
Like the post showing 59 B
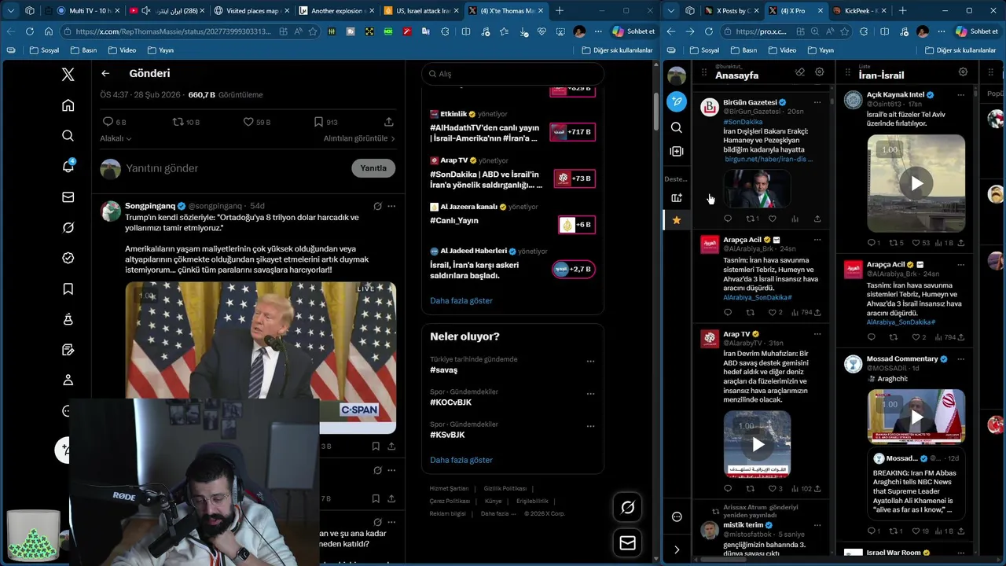256,122
